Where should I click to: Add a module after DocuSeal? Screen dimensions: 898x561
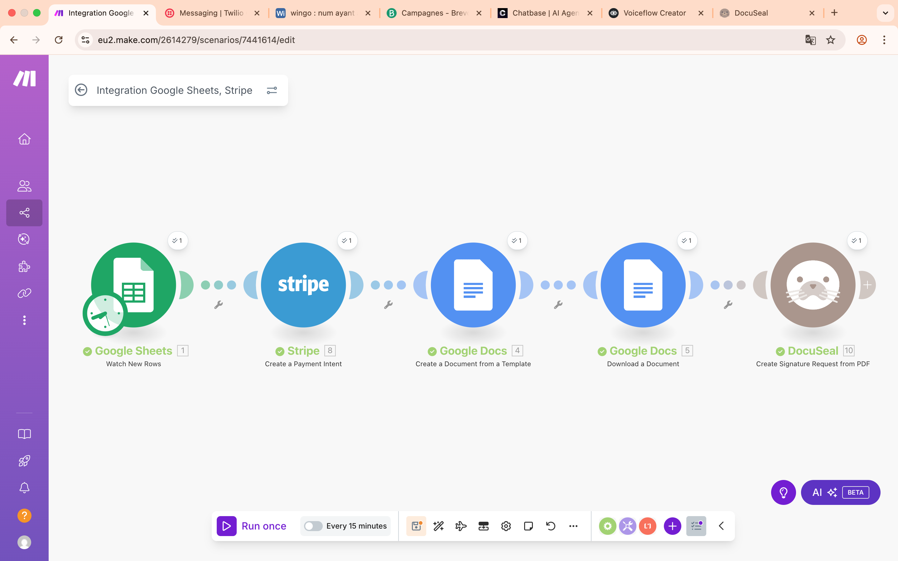coord(867,285)
